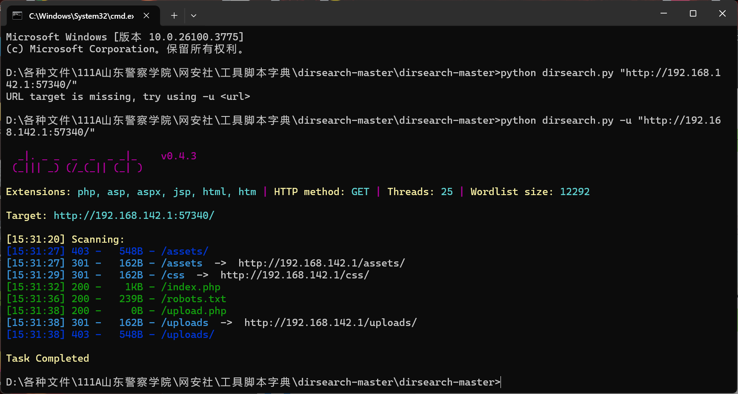Click the 301 /assets result path
The height and width of the screenshot is (394, 738).
pos(182,263)
